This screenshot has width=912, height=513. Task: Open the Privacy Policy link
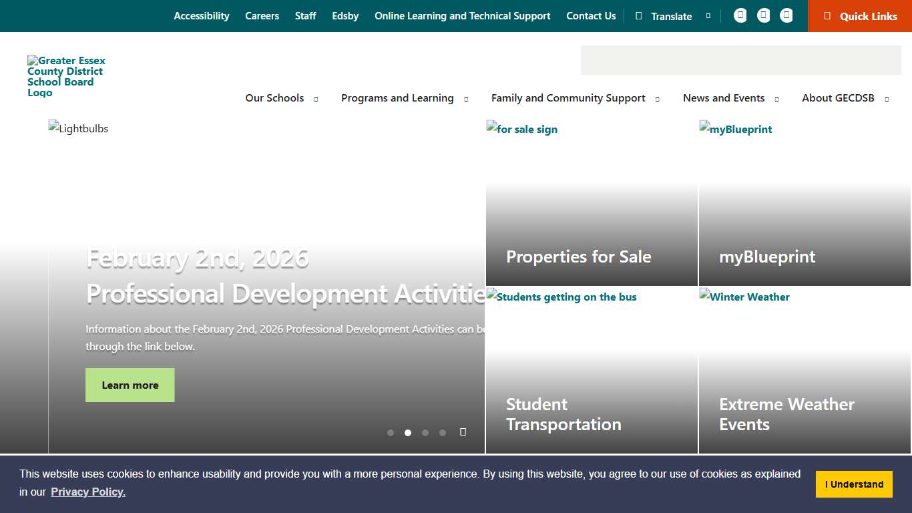coord(88,492)
